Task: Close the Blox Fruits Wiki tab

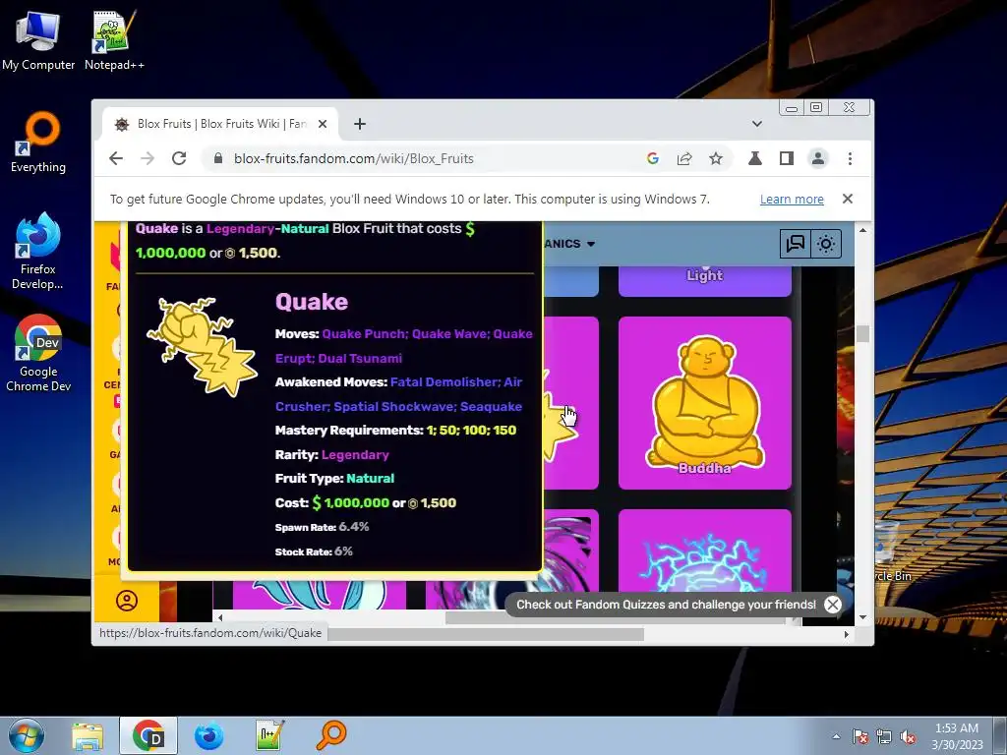Action: tap(323, 124)
